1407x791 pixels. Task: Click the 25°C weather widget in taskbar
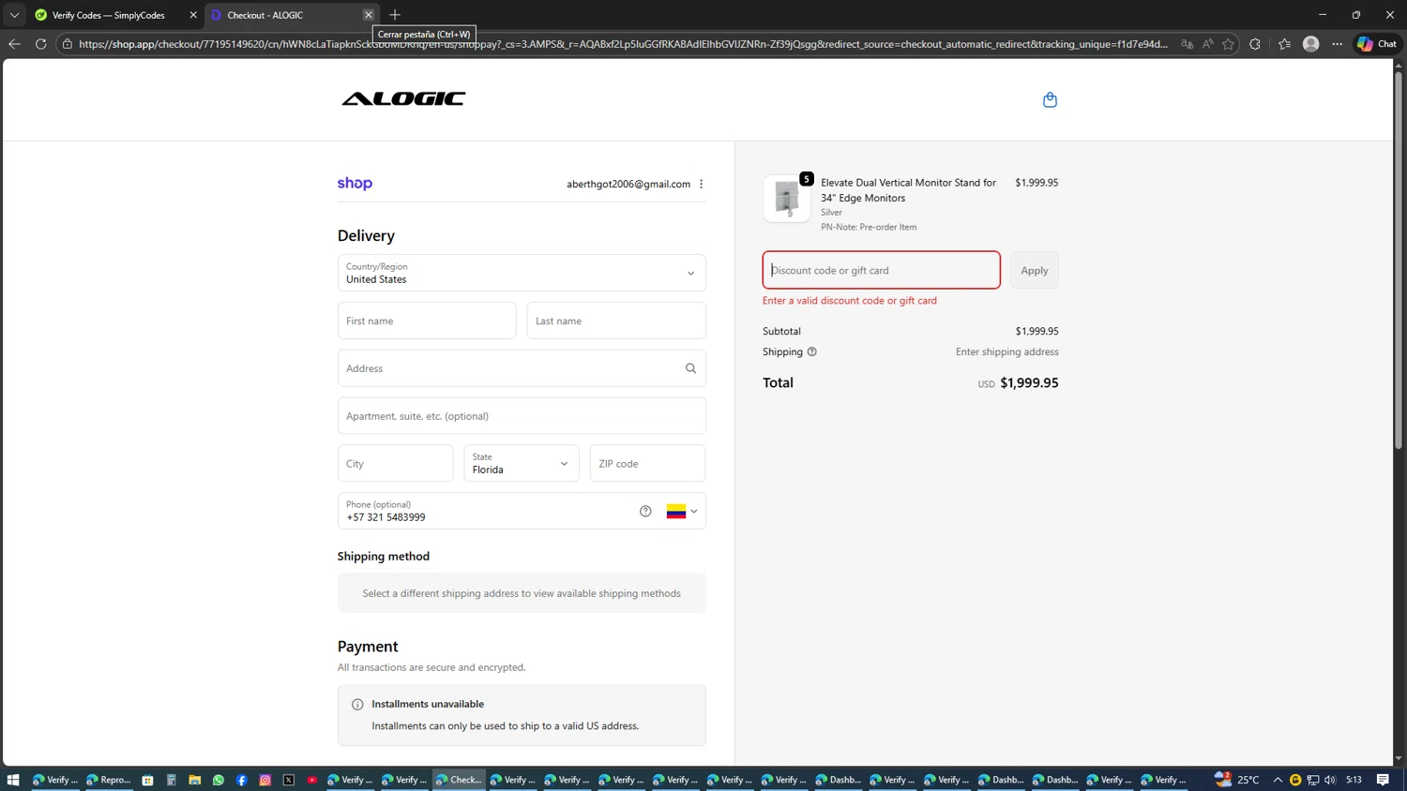pyautogui.click(x=1237, y=780)
